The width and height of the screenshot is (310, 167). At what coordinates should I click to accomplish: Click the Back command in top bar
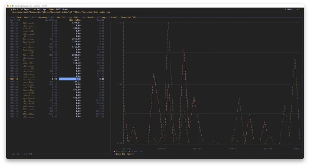pyautogui.click(x=15, y=9)
